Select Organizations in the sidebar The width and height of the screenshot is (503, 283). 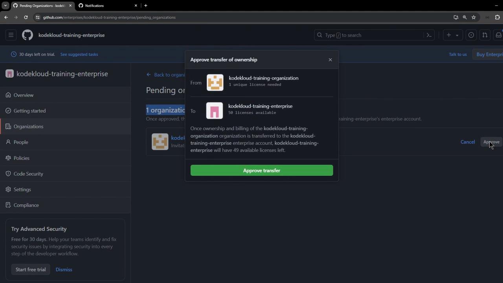65,127
